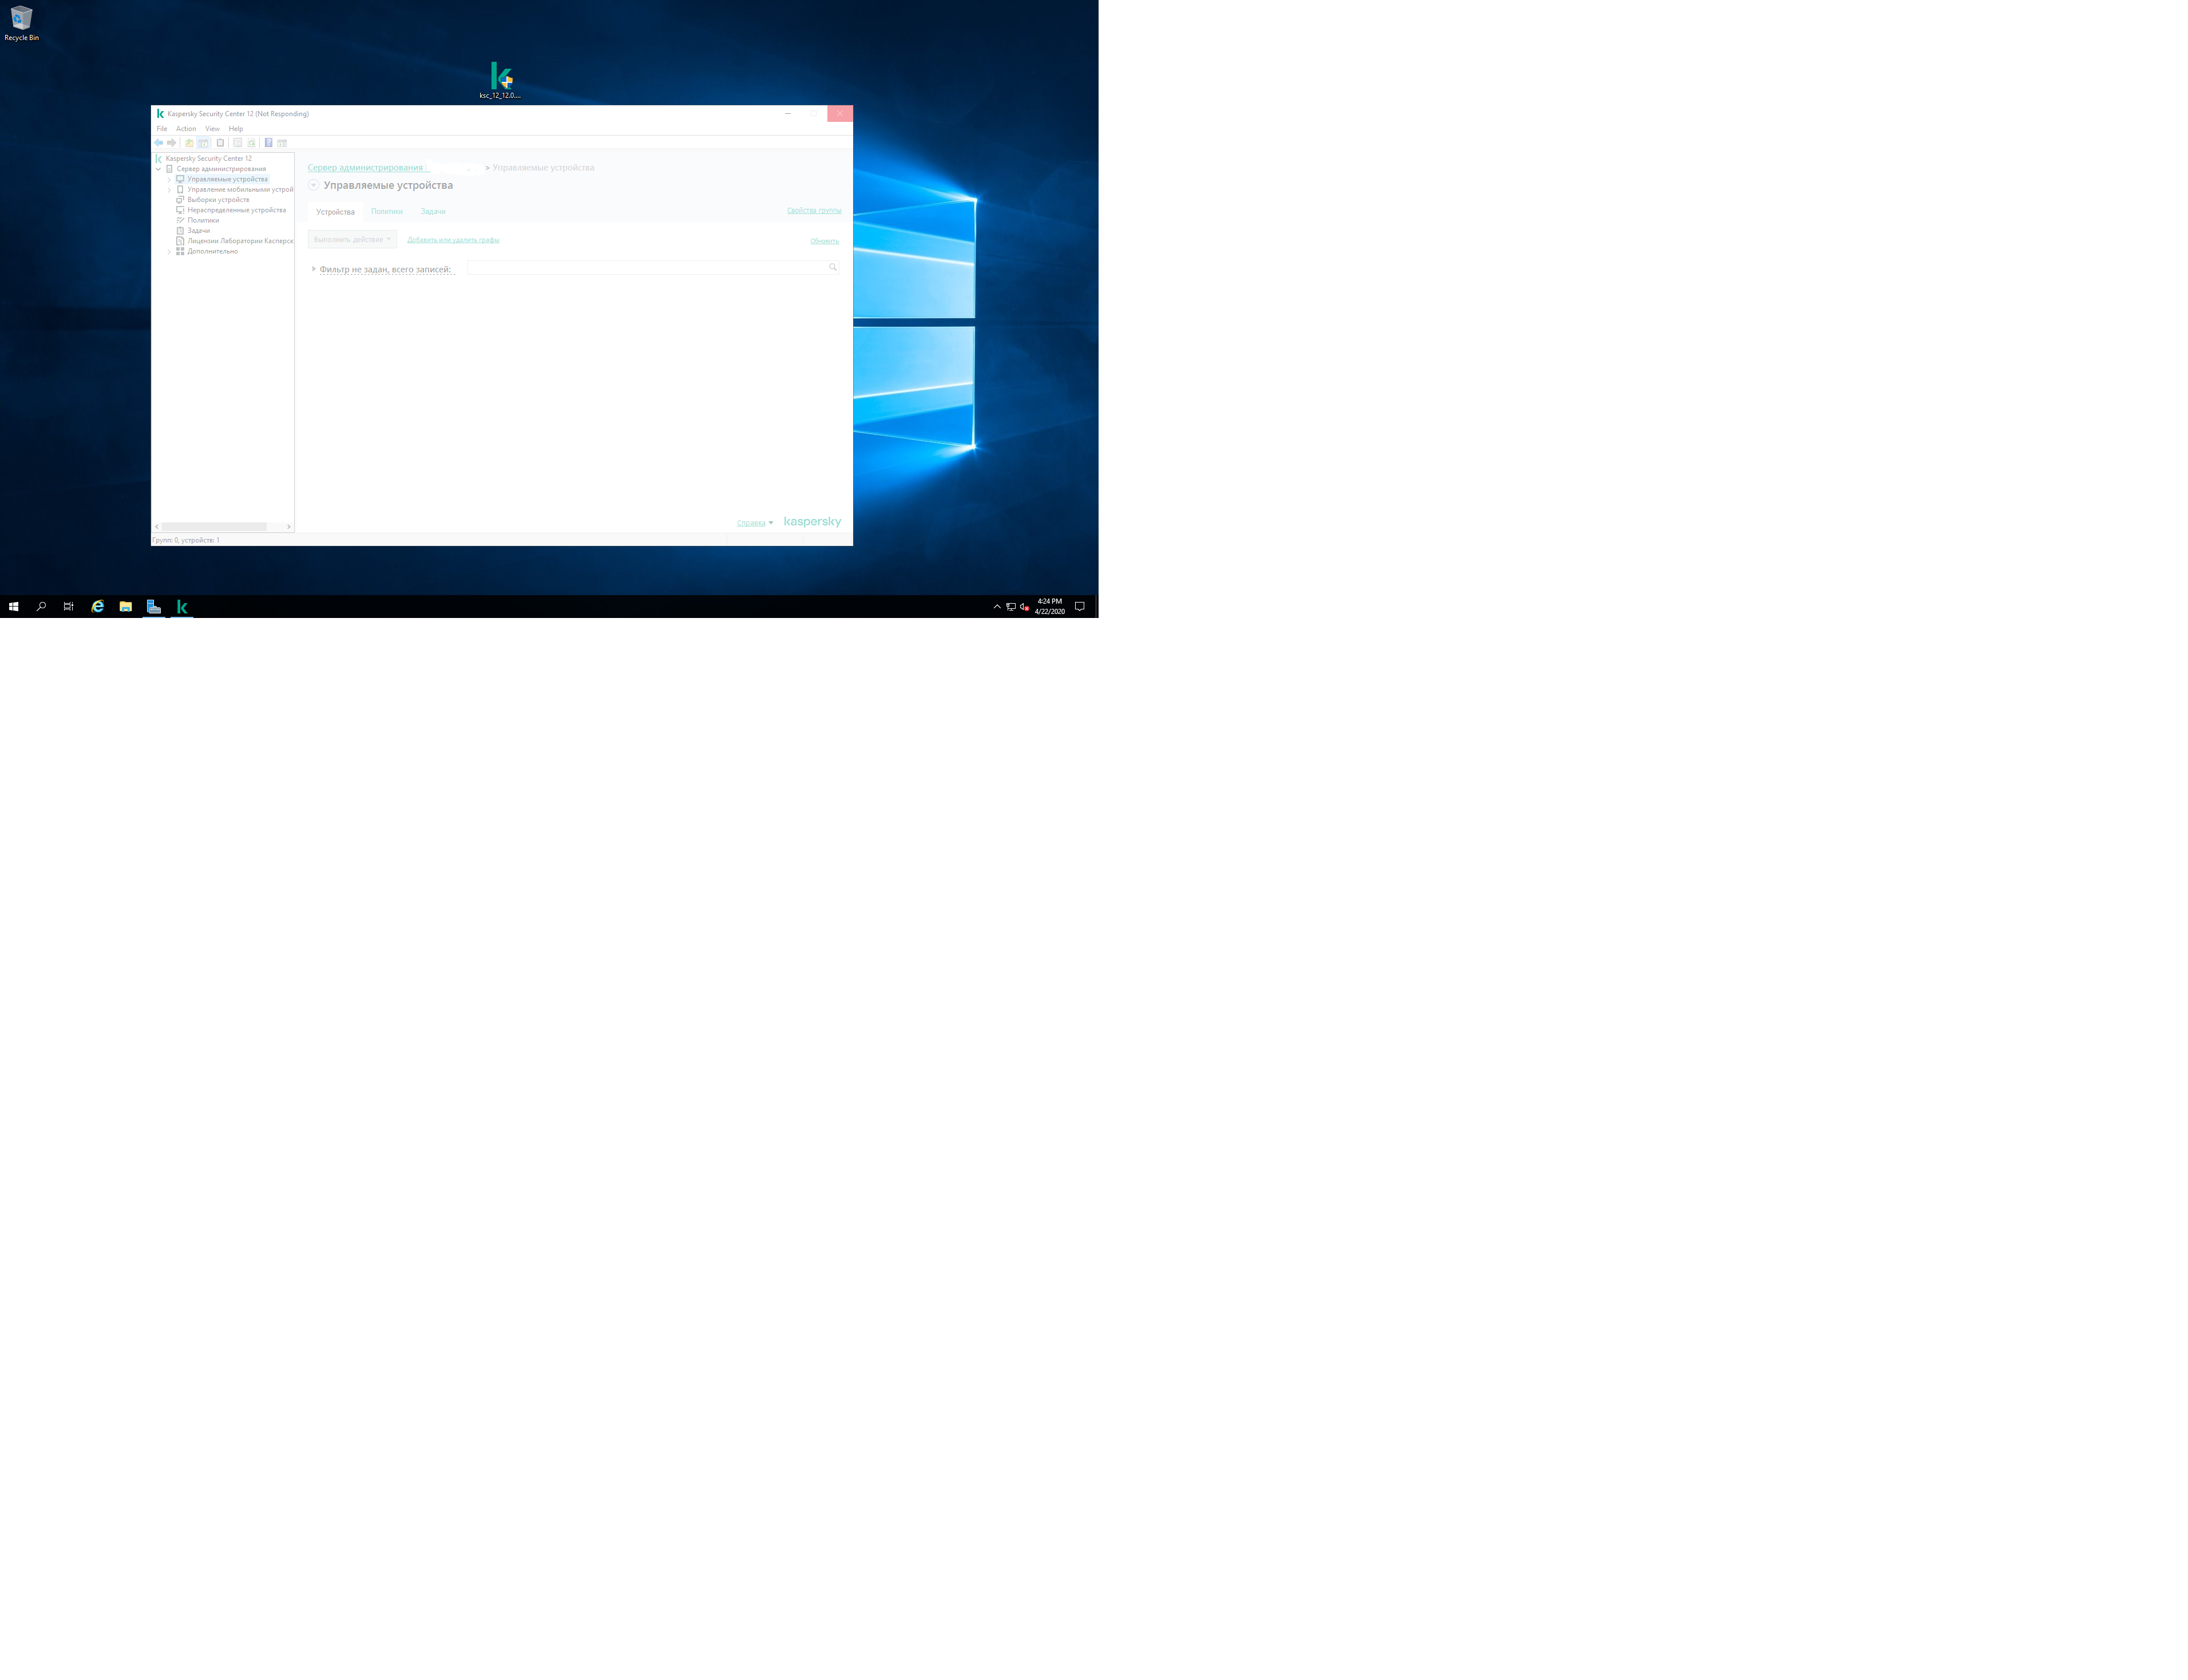
Task: Click the Kaspersky taskbar tray icon
Action: pos(182,605)
